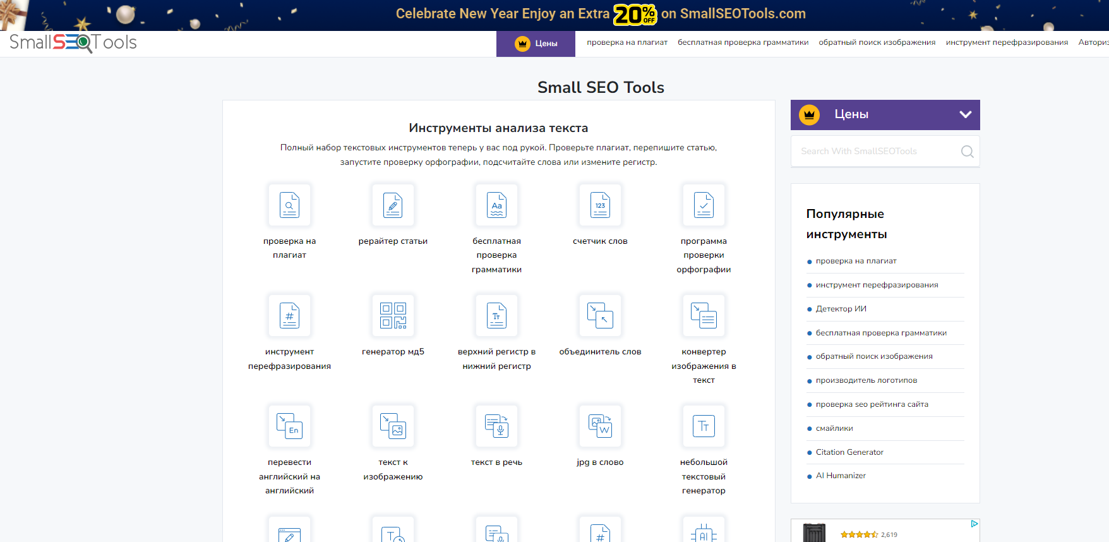Open 'бесплатная проверка грамматики' in top navigation
The width and height of the screenshot is (1109, 542).
click(x=743, y=42)
